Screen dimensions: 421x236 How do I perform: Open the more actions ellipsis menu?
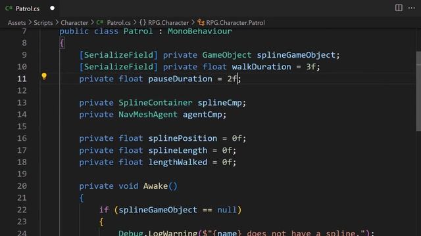411,8
